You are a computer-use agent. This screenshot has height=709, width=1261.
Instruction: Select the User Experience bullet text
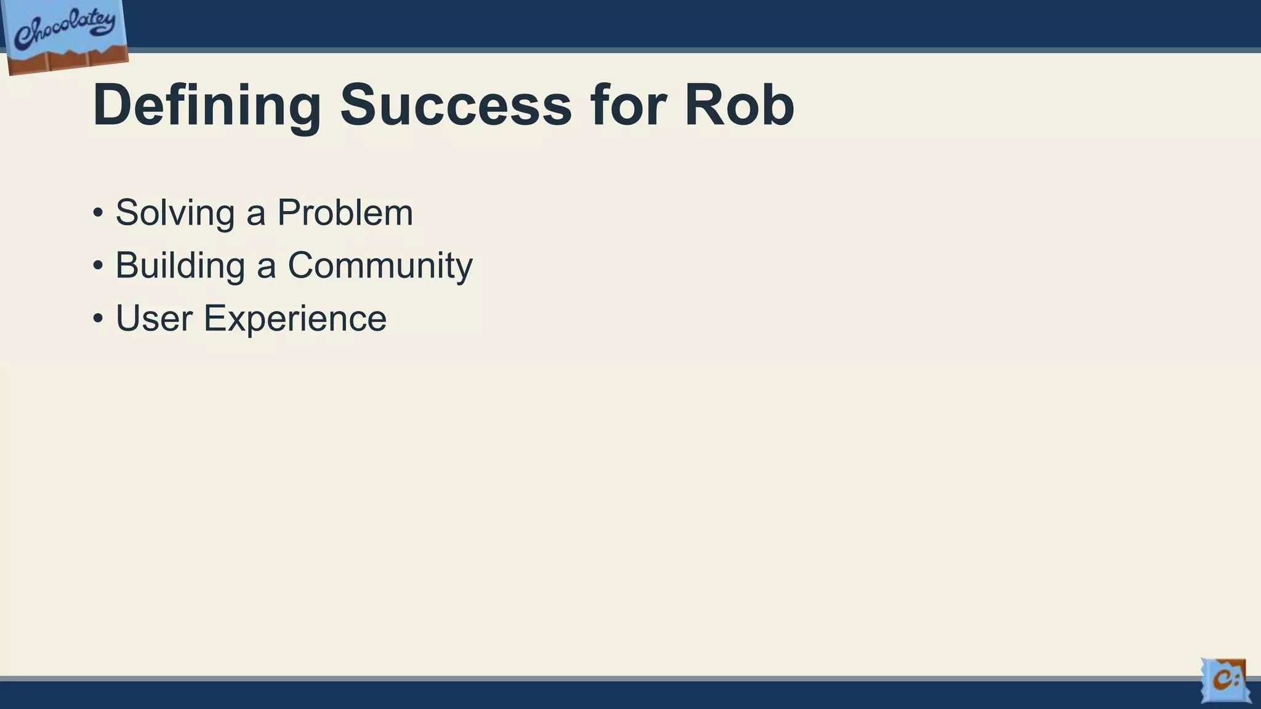point(251,319)
